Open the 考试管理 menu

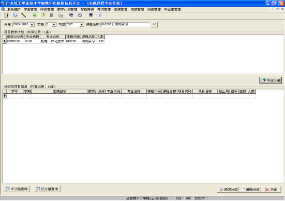click(x=104, y=9)
